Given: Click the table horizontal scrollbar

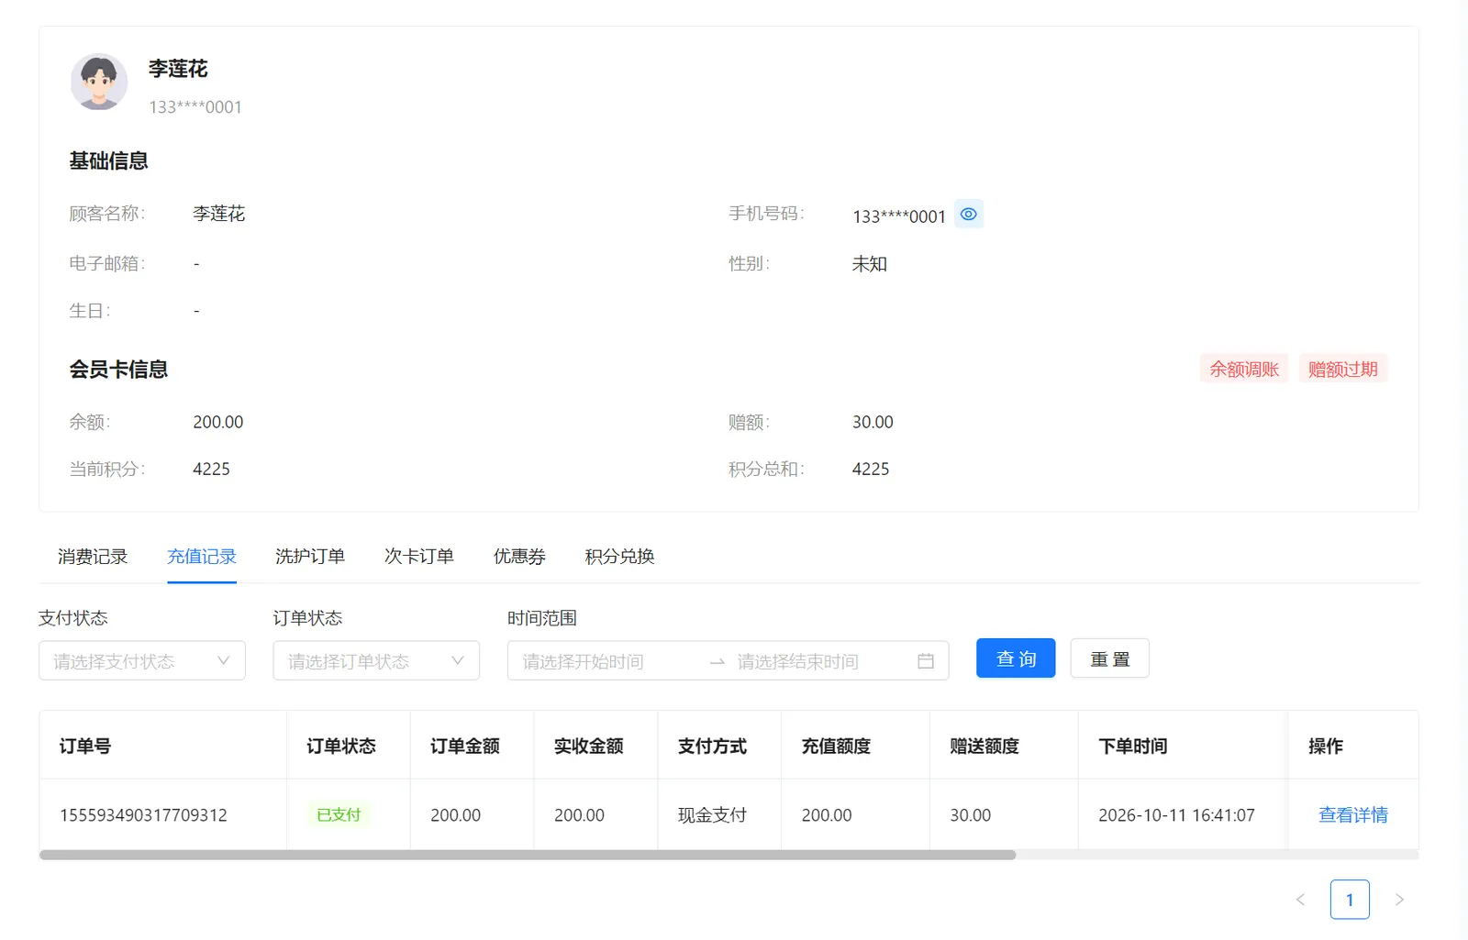Looking at the screenshot, I should (x=528, y=855).
